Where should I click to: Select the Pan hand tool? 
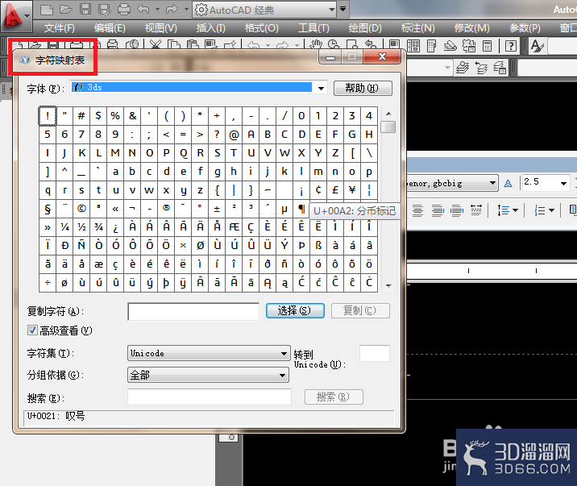click(315, 45)
